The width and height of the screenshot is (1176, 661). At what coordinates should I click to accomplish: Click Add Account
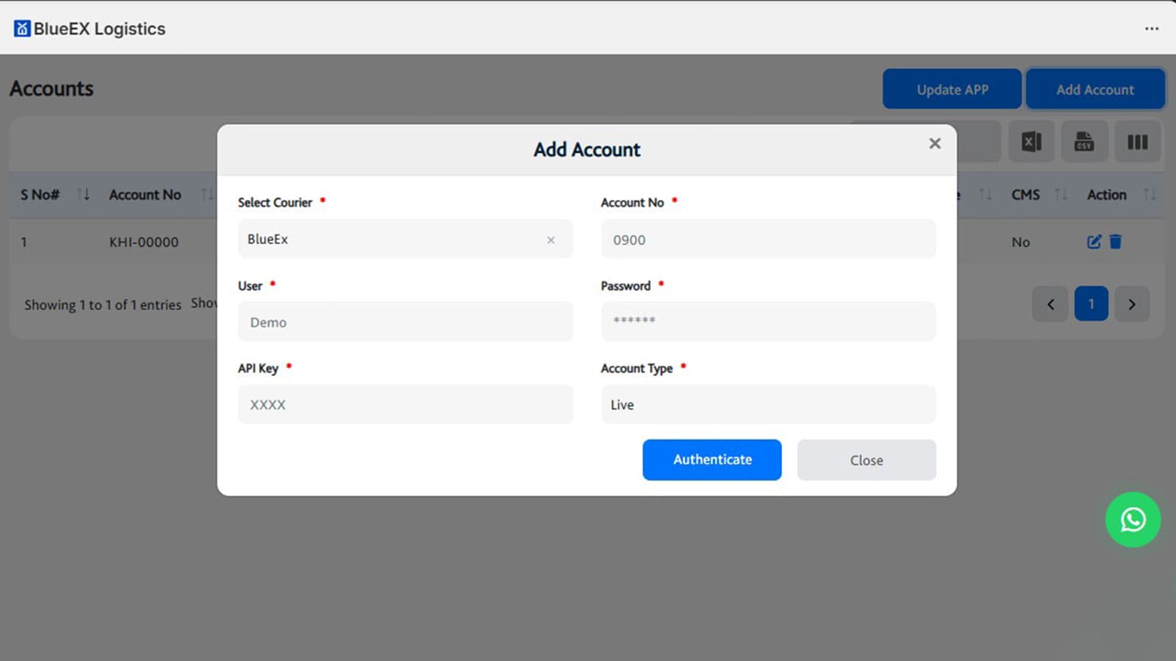pyautogui.click(x=1095, y=89)
